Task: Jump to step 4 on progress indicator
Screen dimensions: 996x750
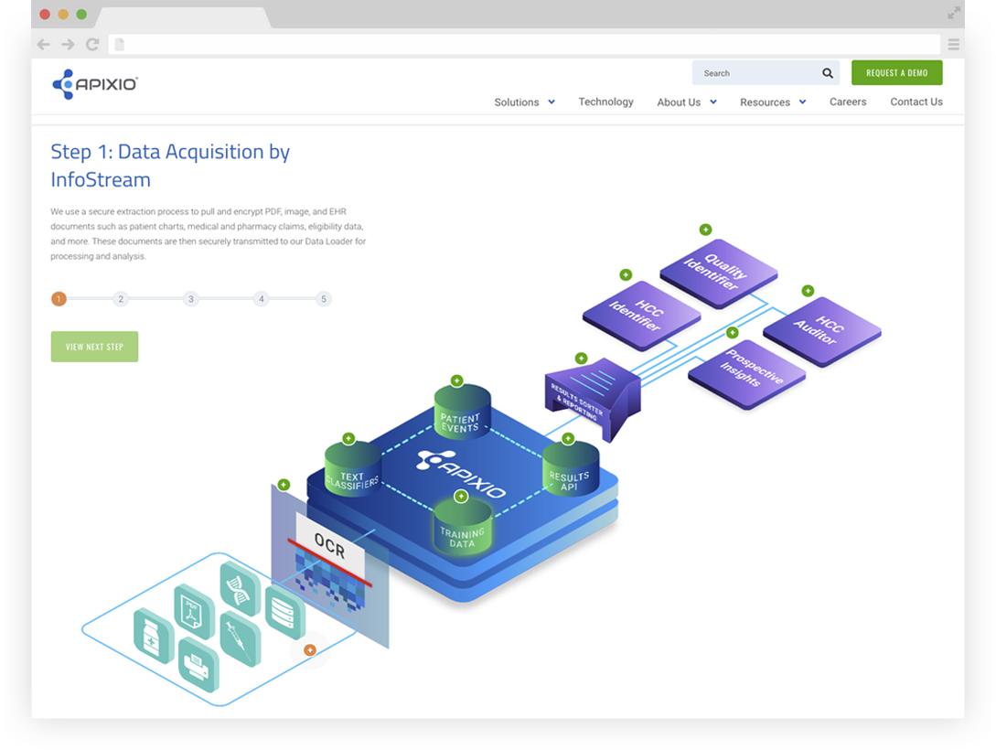Action: tap(261, 298)
